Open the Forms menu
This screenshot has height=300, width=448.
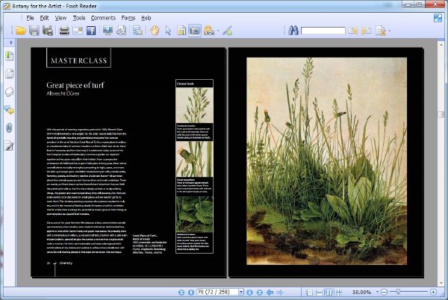pyautogui.click(x=128, y=18)
